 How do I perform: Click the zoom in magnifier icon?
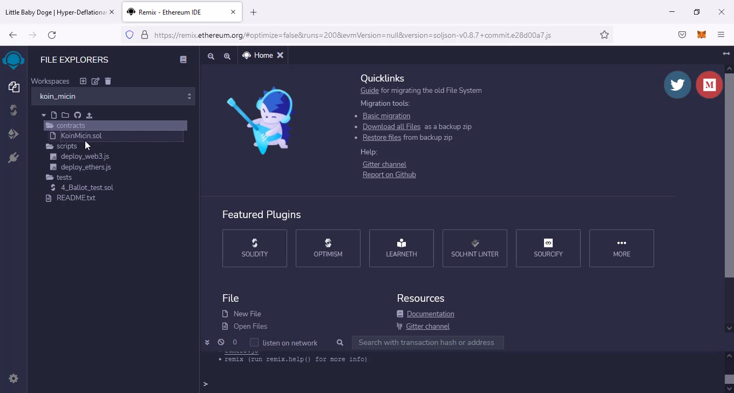227,56
